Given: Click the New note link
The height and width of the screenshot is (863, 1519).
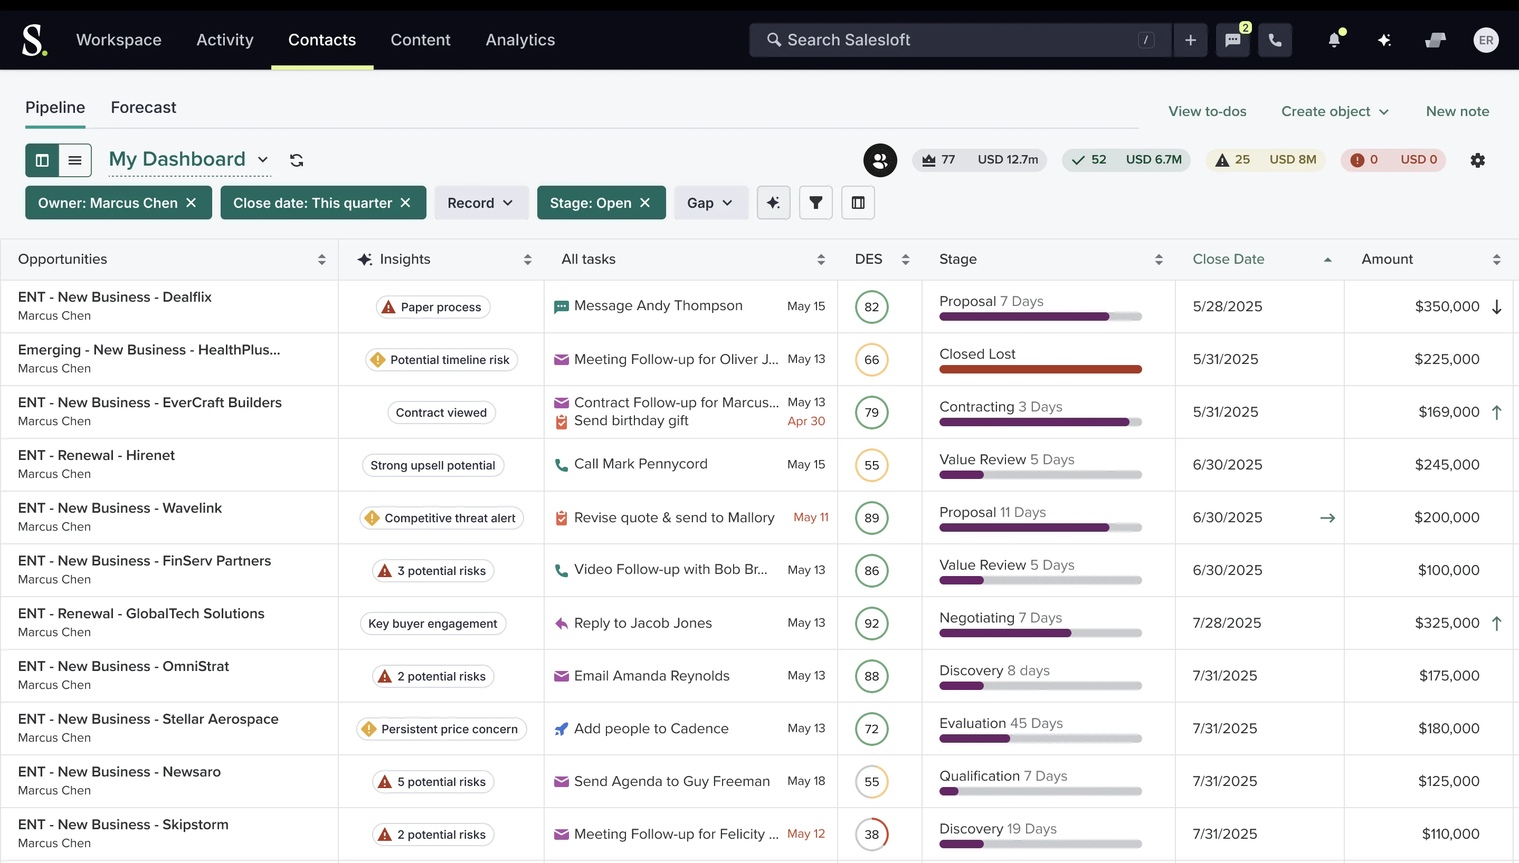Looking at the screenshot, I should (x=1457, y=111).
